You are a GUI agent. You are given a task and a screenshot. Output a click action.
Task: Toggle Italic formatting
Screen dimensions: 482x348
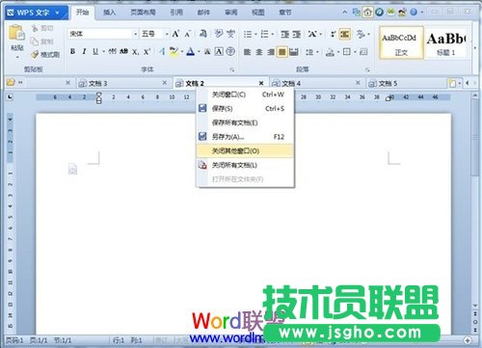click(x=84, y=51)
